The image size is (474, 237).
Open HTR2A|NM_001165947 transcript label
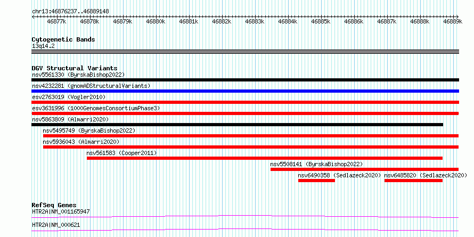tap(61, 211)
